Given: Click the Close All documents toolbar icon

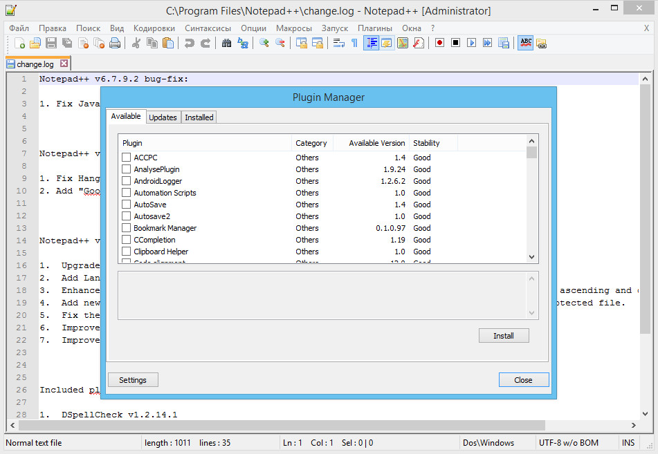Looking at the screenshot, I should 99,43.
